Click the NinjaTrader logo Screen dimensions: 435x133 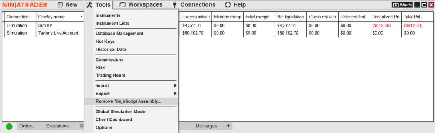pyautogui.click(x=25, y=5)
